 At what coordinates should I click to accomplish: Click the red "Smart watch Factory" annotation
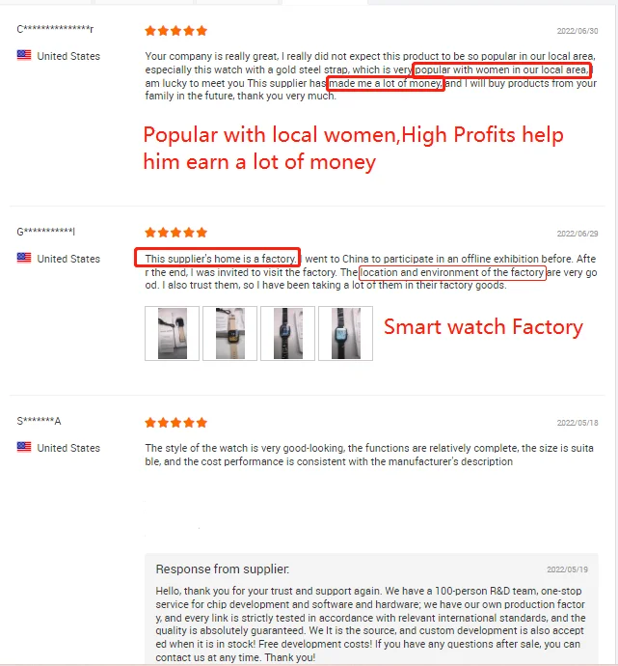click(x=483, y=327)
